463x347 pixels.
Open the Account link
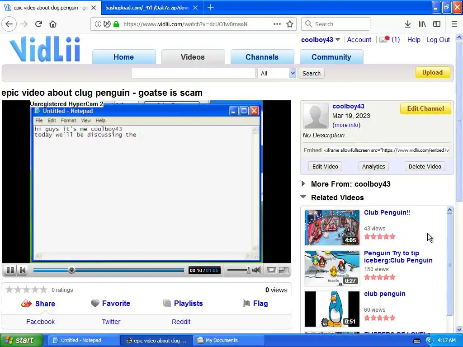tap(359, 40)
